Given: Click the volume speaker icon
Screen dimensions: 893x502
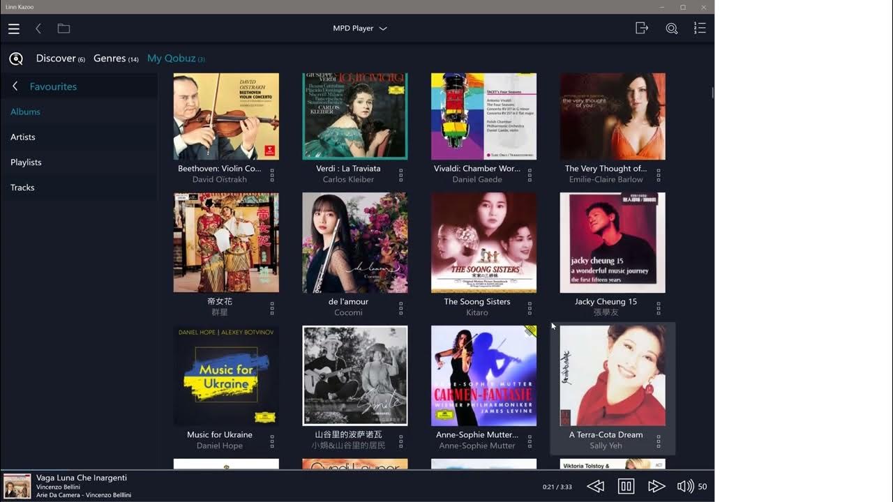Looking at the screenshot, I should (686, 487).
